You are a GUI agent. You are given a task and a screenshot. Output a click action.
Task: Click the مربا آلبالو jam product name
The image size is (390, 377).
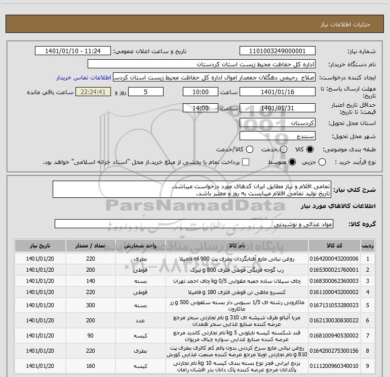(237, 321)
